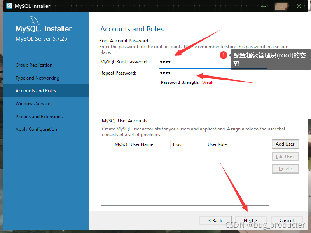Focus the MySQL Root Password field
Viewport: 311px width, 233px height.
(213, 62)
